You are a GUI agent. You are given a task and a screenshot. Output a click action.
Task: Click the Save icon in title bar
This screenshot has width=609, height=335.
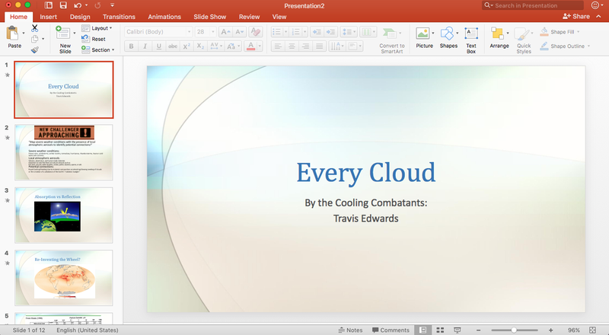(62, 5)
